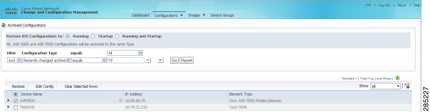The width and height of the screenshot is (430, 112).
Task: Open the And operator dropdown
Action: pyautogui.click(x=14, y=60)
